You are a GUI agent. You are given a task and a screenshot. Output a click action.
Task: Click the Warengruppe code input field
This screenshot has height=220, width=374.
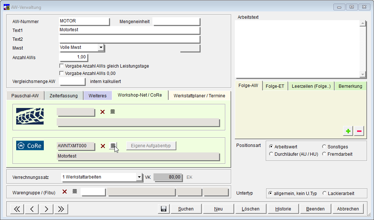pyautogui.click(x=93, y=192)
